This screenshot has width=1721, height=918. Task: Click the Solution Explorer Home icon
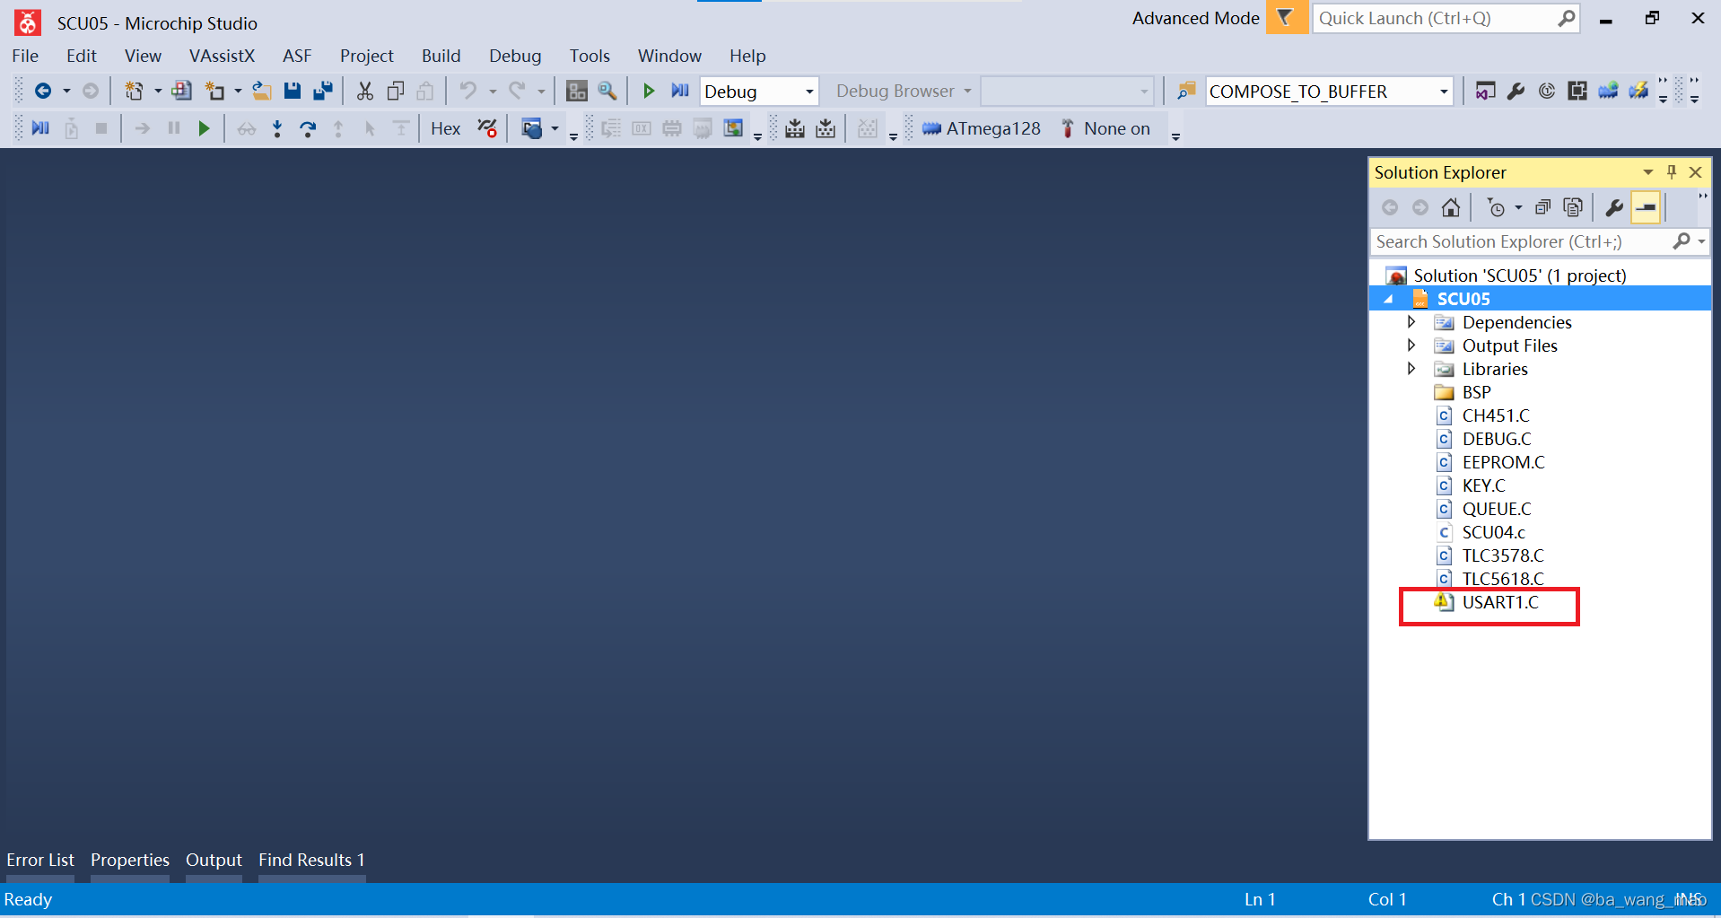[1451, 207]
